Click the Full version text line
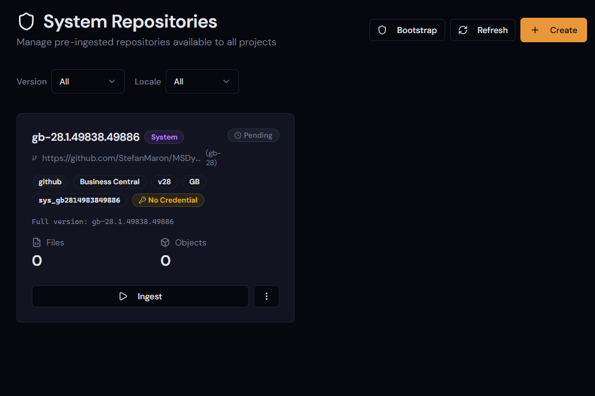The height and width of the screenshot is (396, 595). (x=103, y=222)
